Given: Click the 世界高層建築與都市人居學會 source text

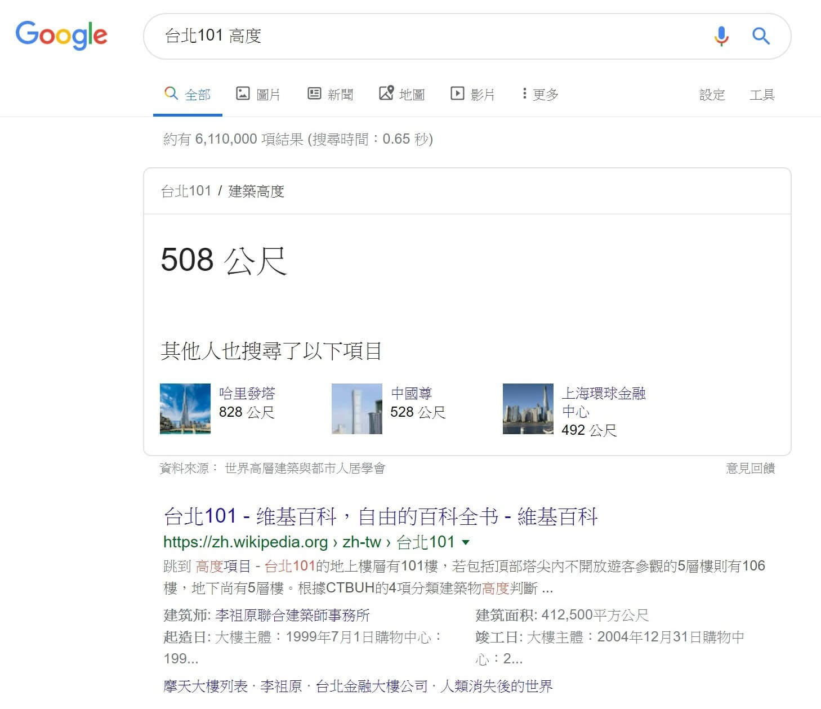Looking at the screenshot, I should [305, 468].
